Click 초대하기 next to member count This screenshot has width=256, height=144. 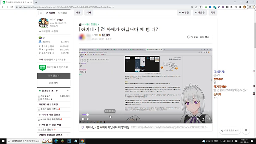click(x=65, y=42)
